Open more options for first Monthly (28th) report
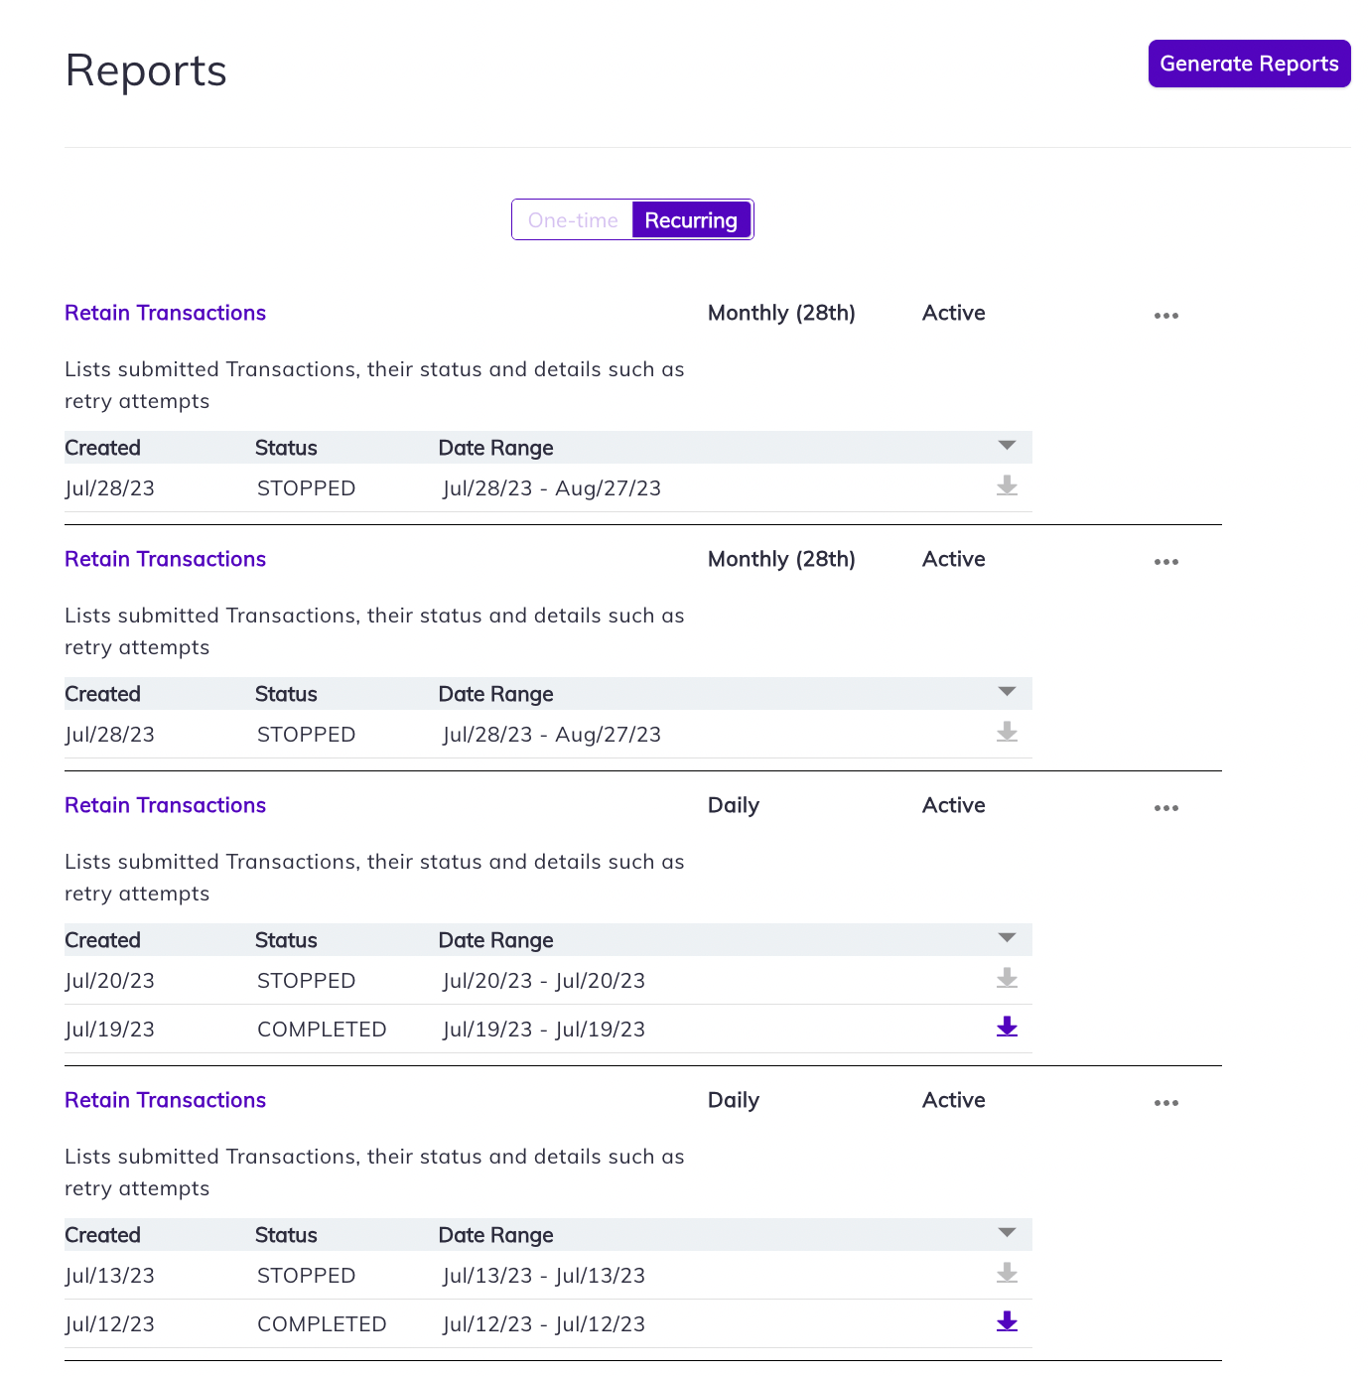Screen dimensions: 1368x1376 (x=1166, y=316)
